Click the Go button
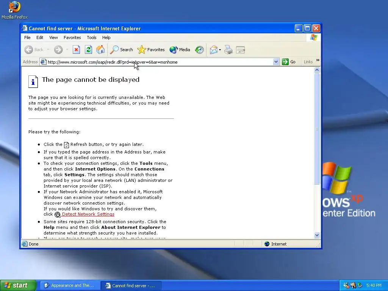388x291 pixels. 289,62
